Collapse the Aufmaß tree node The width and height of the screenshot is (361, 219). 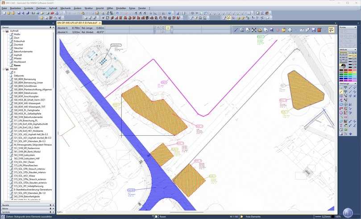point(4,30)
